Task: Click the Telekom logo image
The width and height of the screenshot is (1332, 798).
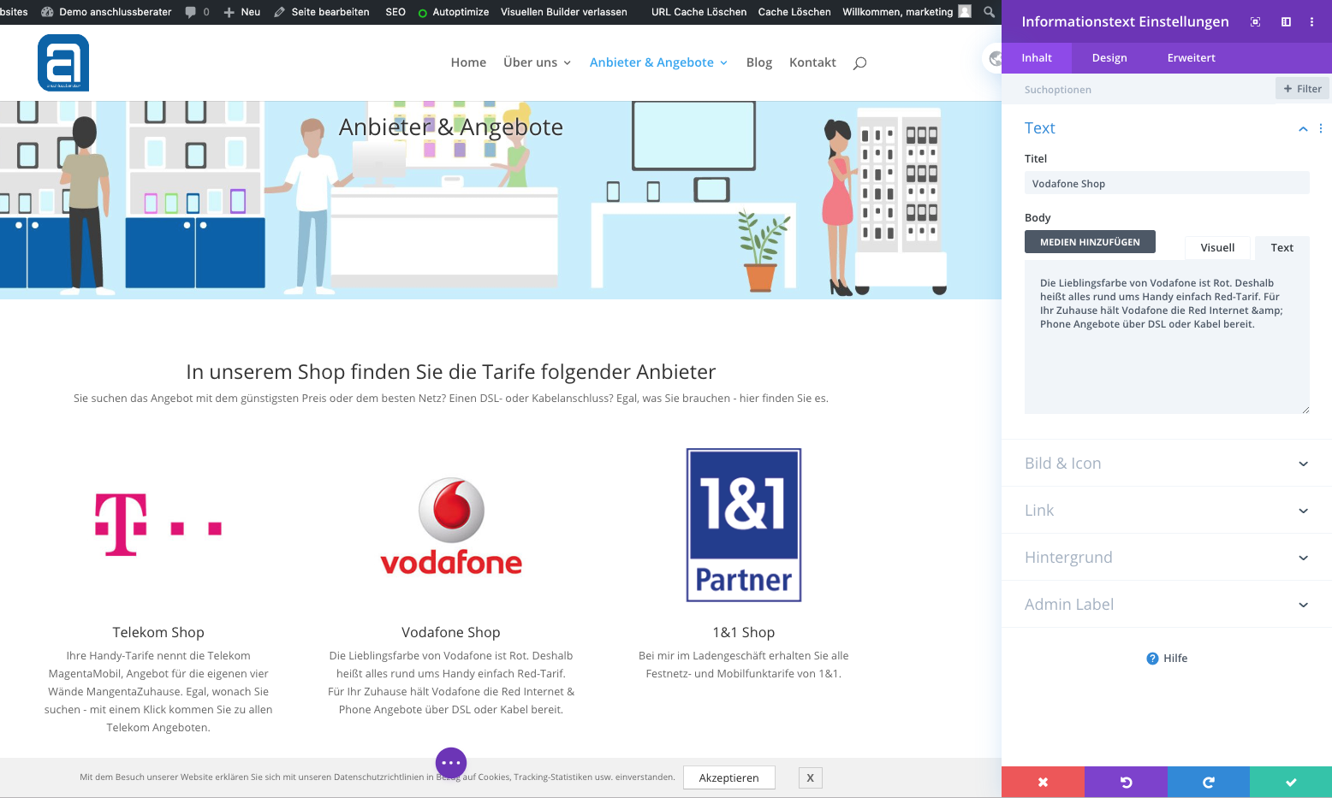Action: tap(158, 525)
